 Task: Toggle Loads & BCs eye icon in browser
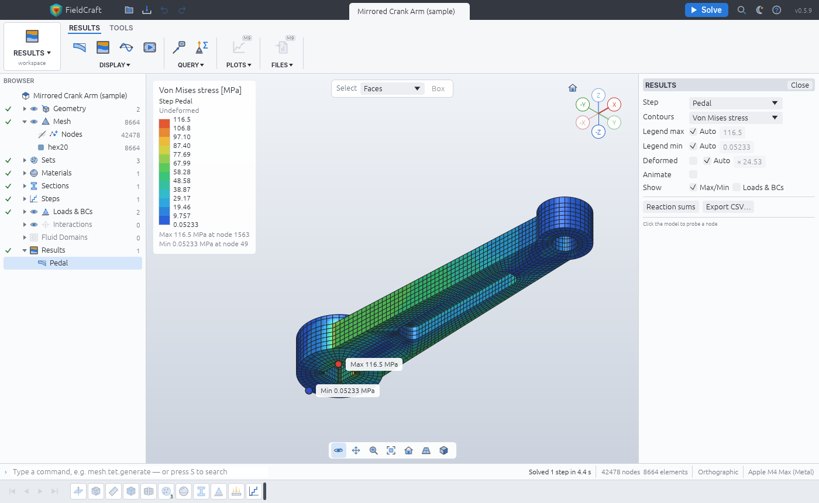34,212
